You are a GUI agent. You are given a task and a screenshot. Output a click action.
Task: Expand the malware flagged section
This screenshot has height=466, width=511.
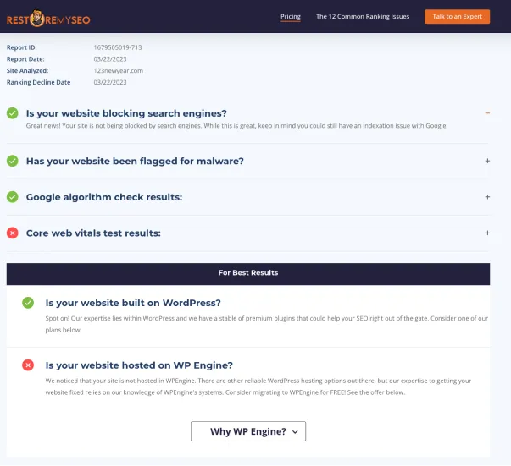tap(487, 161)
